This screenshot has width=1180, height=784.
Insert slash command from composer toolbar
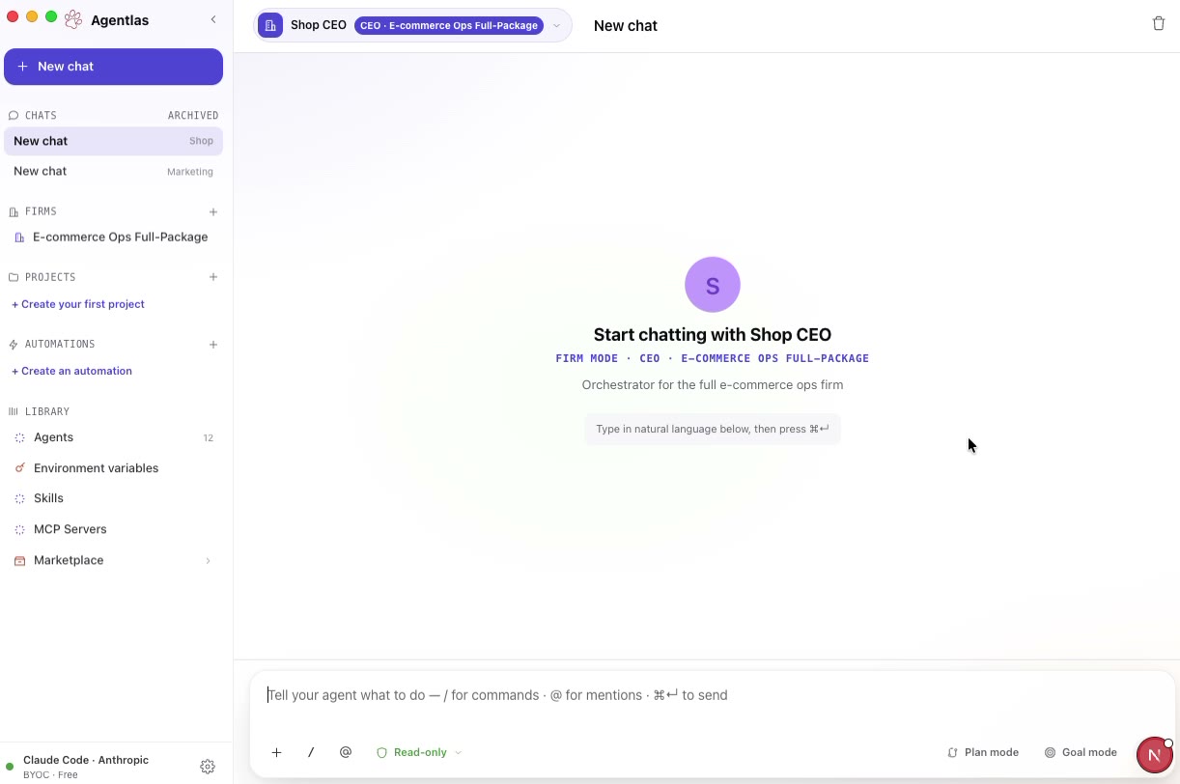[x=311, y=752]
